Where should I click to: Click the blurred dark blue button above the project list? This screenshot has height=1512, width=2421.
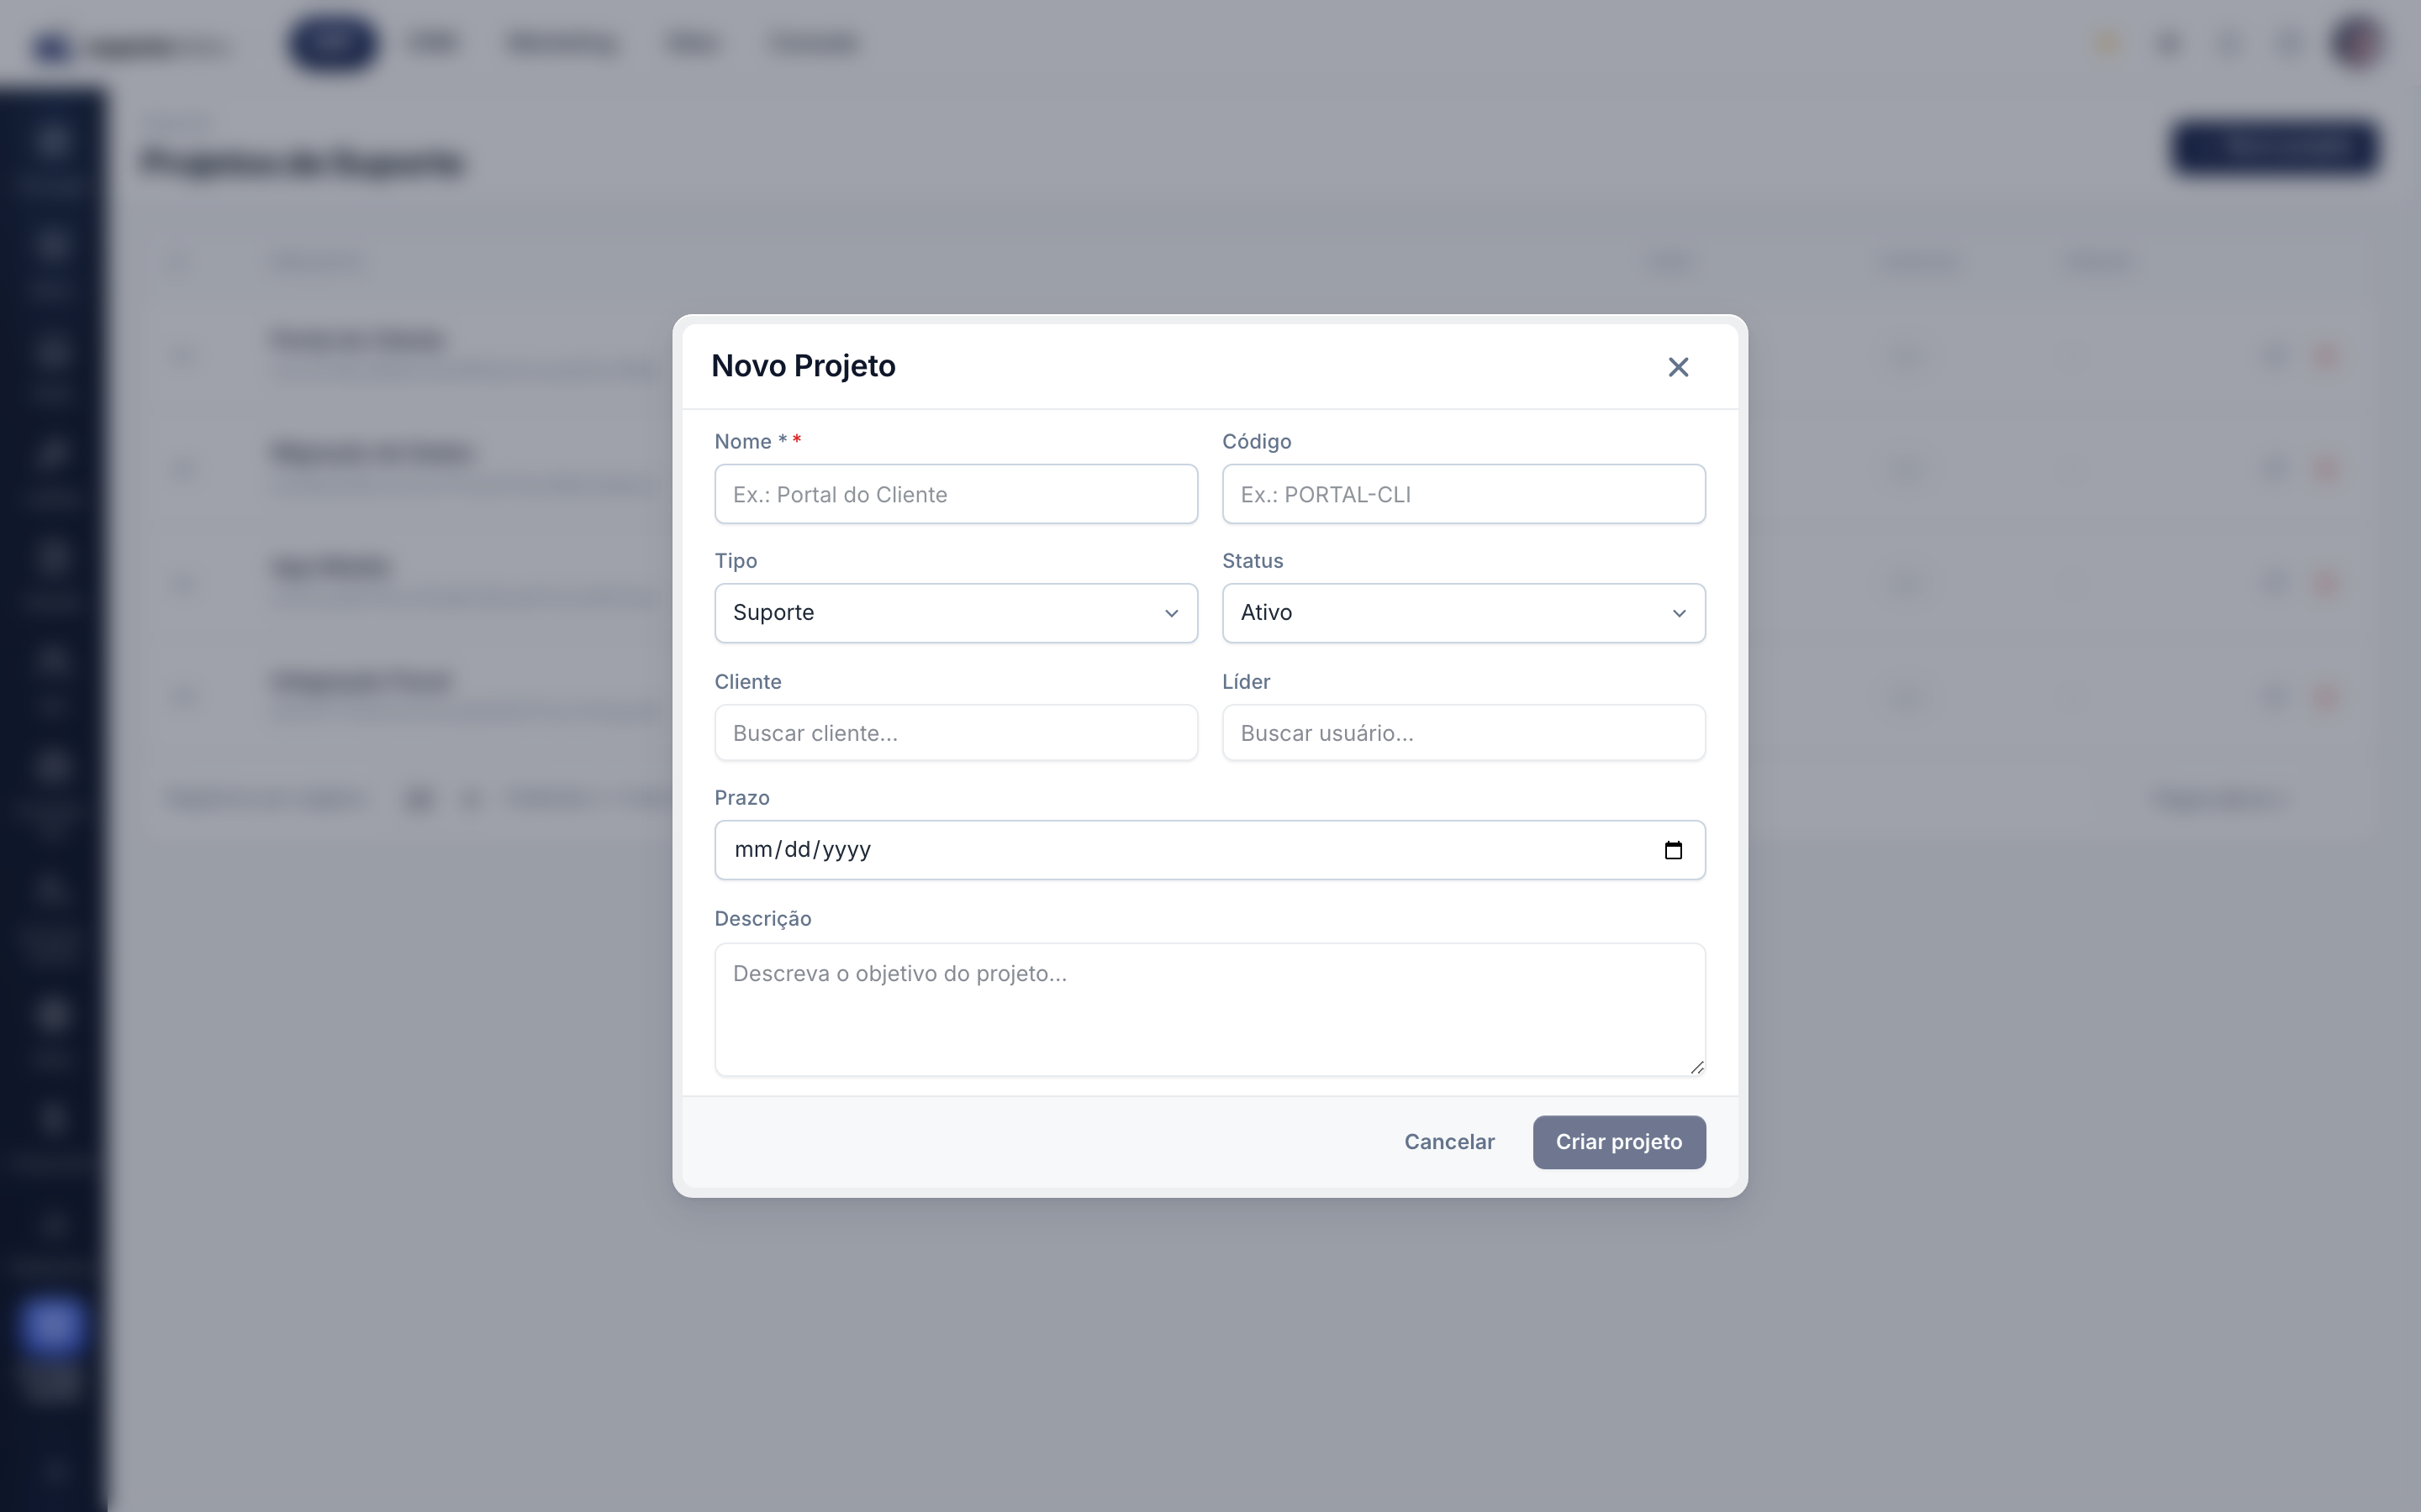2274,148
